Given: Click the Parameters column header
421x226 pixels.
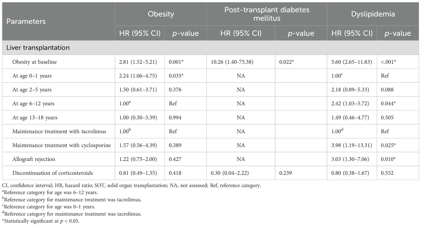Looking at the screenshot, I should pos(26,21).
